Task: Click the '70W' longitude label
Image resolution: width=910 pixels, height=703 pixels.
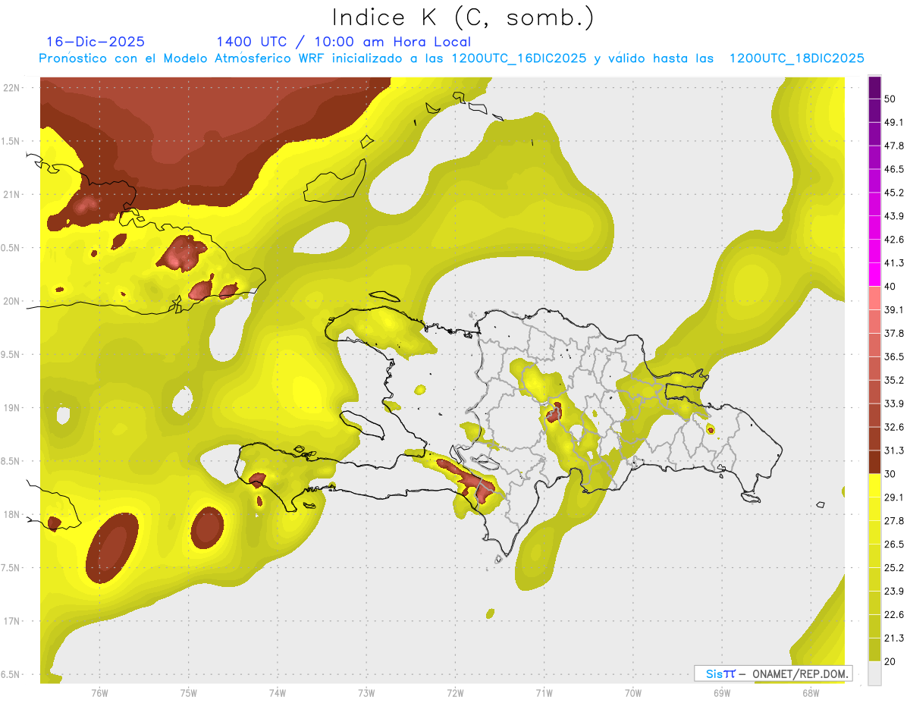Action: coord(633,693)
